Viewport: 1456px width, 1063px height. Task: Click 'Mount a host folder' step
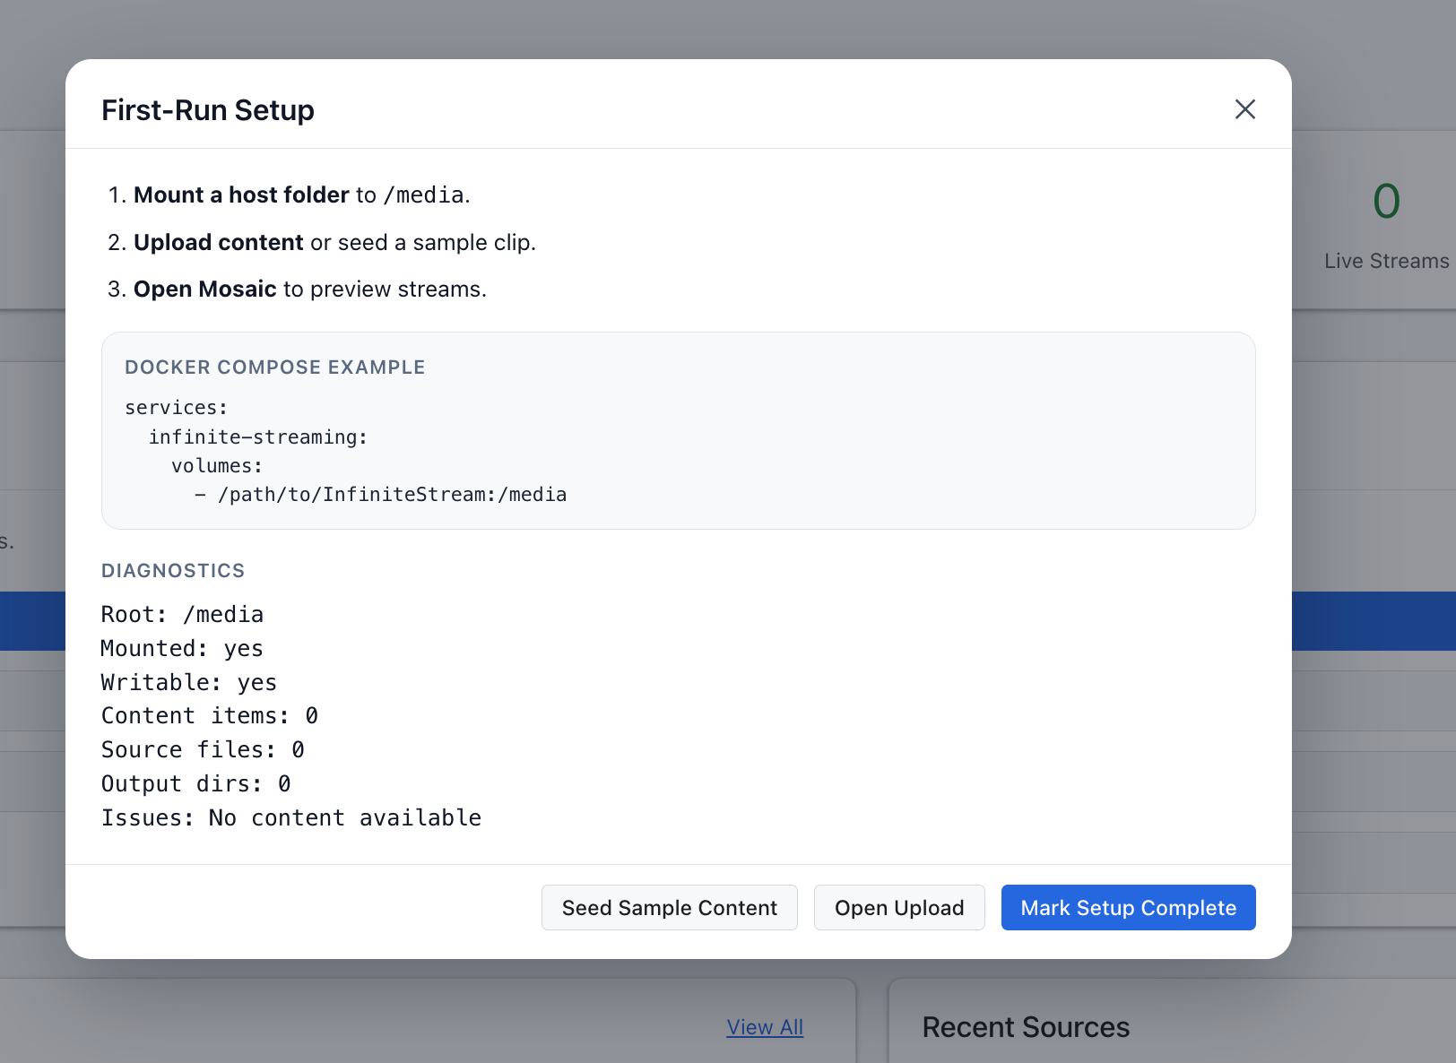(x=241, y=194)
